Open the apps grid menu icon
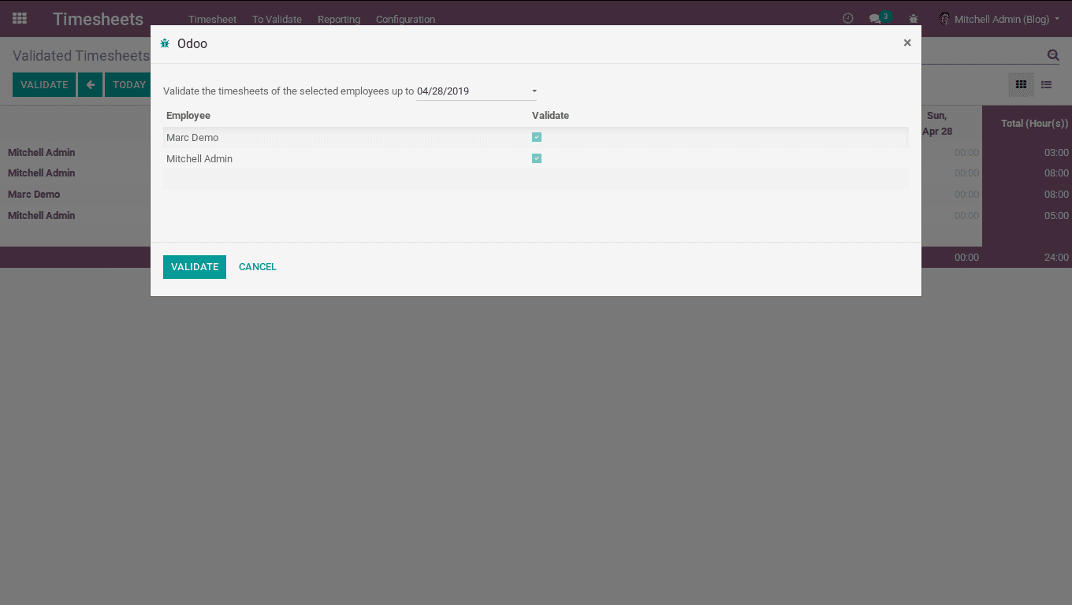 [20, 18]
